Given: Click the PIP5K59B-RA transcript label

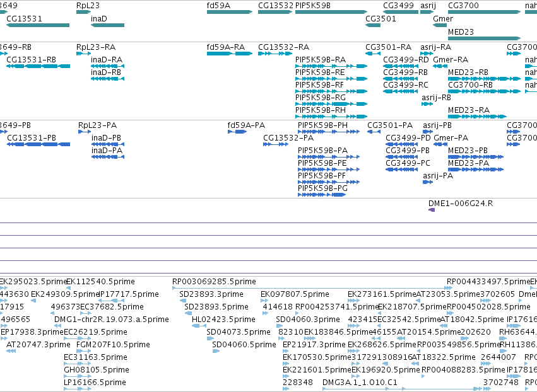Looking at the screenshot, I should tap(321, 60).
